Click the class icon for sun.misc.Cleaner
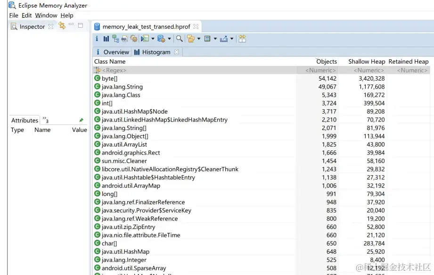Viewport: 434px width, 275px height. click(97, 161)
